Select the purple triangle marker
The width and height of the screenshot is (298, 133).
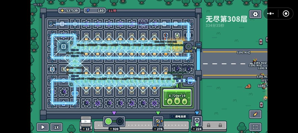[114, 113]
